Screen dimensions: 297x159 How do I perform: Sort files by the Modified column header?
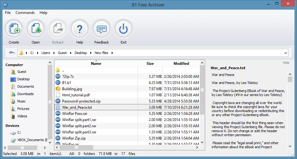coord(181,64)
